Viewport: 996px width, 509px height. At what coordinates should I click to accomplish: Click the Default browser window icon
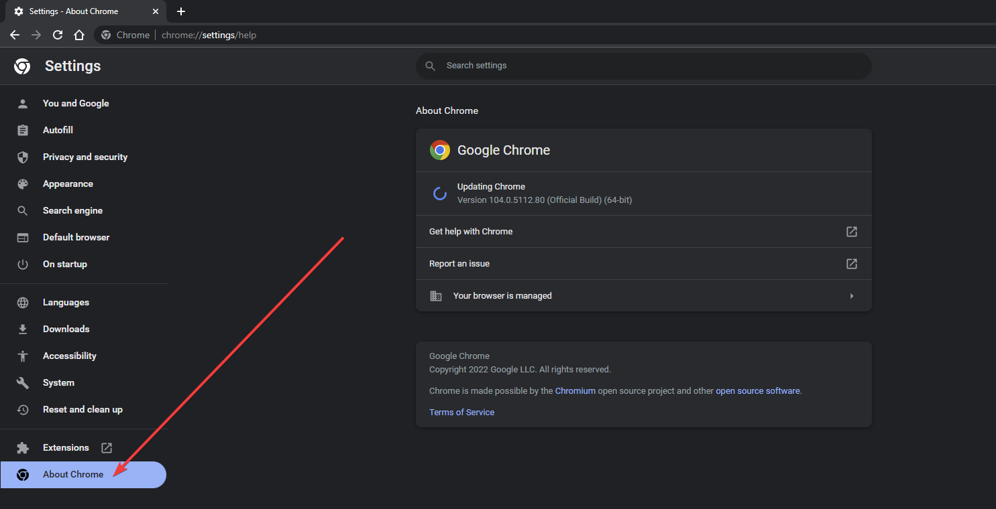[x=23, y=237]
